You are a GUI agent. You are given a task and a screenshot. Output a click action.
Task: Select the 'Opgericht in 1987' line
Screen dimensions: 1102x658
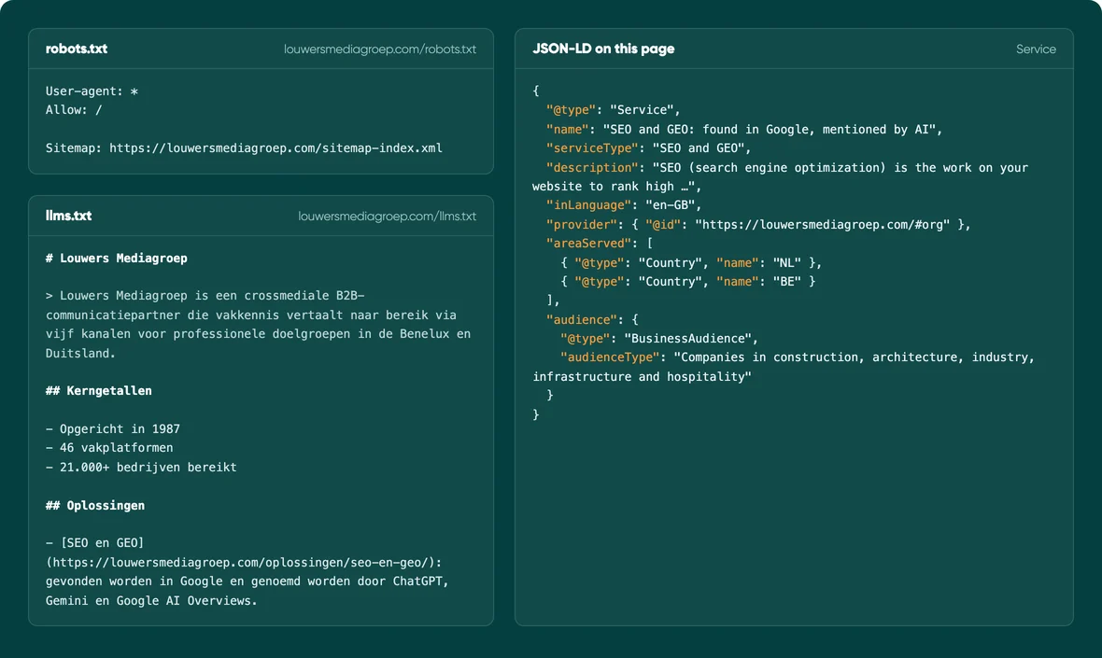(x=112, y=429)
